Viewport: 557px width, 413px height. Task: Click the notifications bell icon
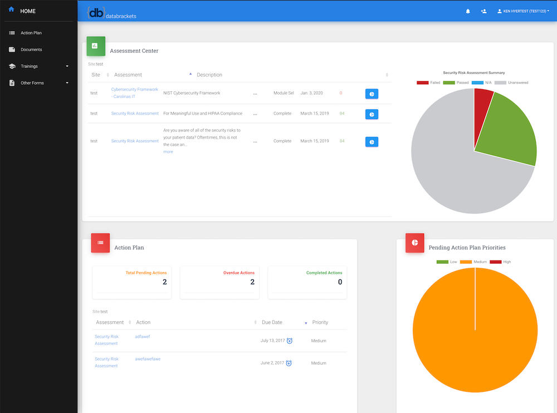468,11
